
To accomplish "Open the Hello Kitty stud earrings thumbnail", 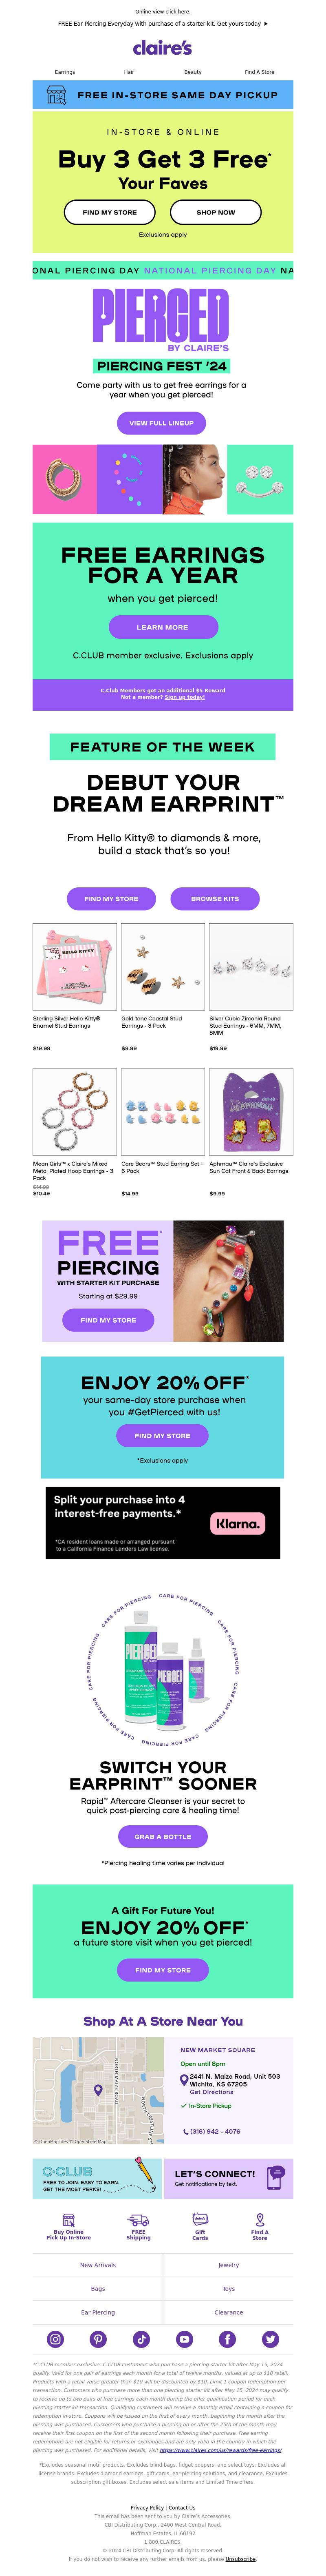I will point(75,967).
